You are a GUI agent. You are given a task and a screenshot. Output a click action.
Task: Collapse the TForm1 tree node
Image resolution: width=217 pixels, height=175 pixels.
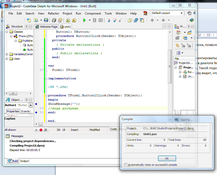point(11,36)
